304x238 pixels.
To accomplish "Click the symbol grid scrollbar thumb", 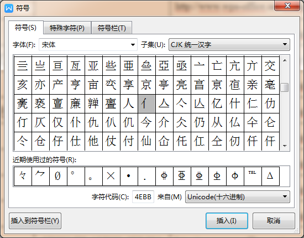I will tap(285, 87).
